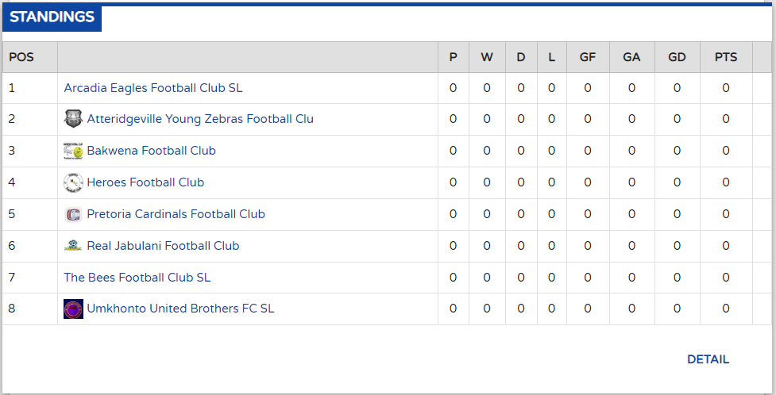776x395 pixels.
Task: Click the GD column header
Action: (x=677, y=57)
